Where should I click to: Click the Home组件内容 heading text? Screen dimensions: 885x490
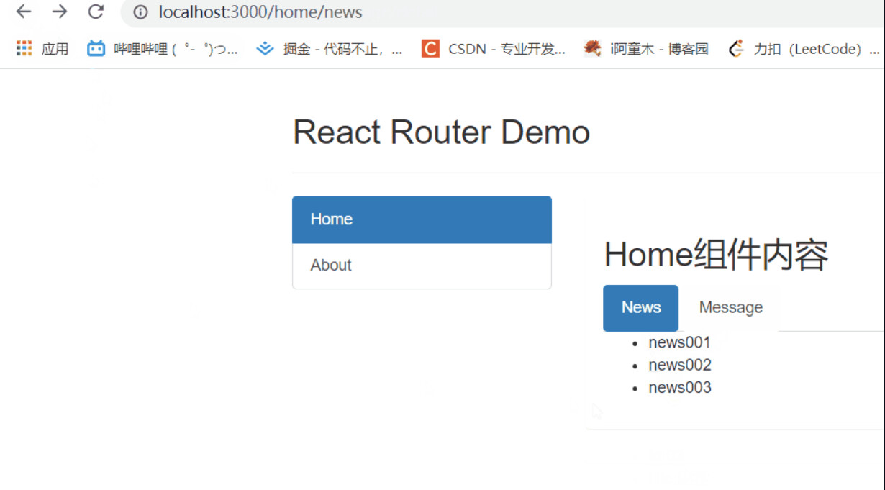716,255
